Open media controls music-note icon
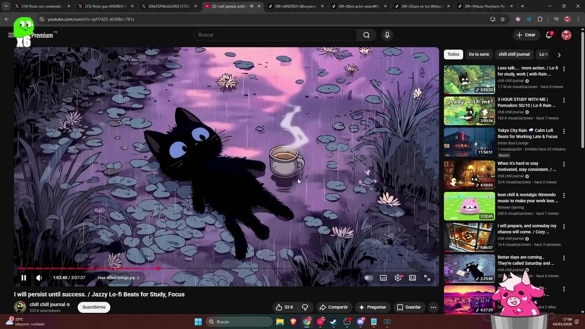Image resolution: width=585 pixels, height=329 pixels. click(556, 19)
